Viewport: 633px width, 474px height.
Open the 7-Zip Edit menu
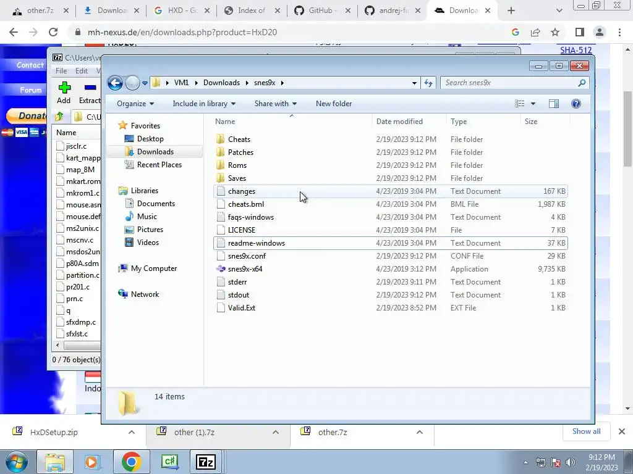(81, 70)
